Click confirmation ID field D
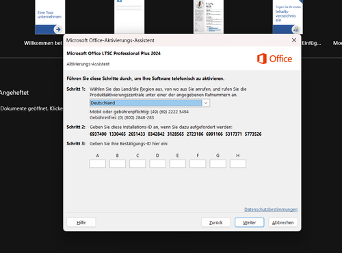Screen dimensions: 342x253 (x=157, y=164)
